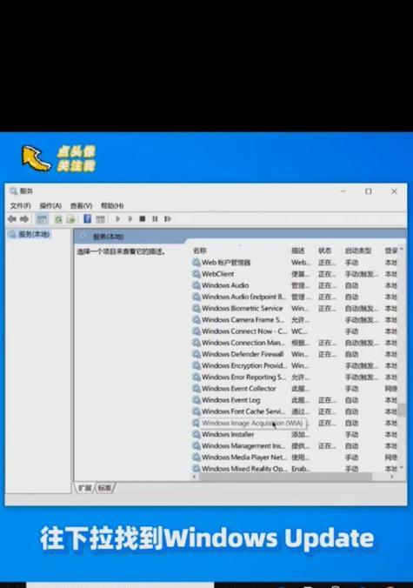
Task: Sort by the 启动类型 column header
Action: coord(358,251)
